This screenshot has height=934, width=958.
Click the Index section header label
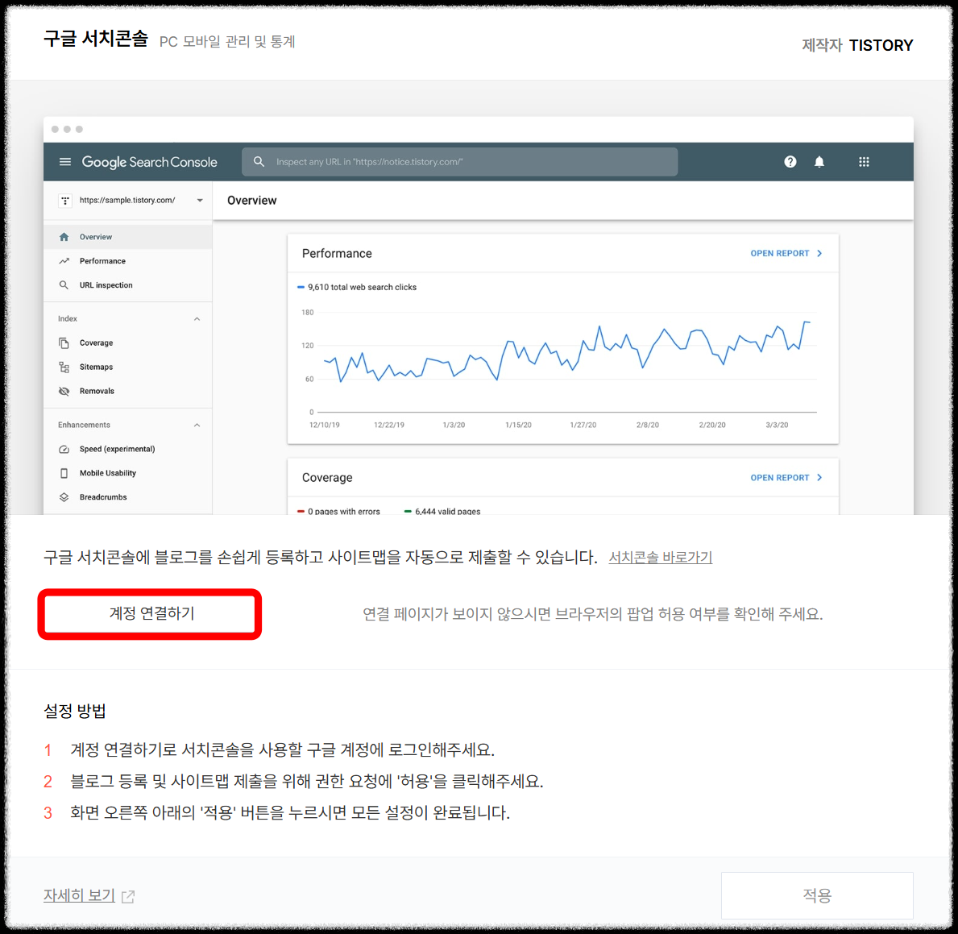tap(67, 319)
